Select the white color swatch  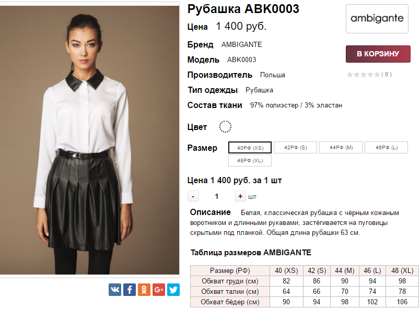tap(225, 126)
